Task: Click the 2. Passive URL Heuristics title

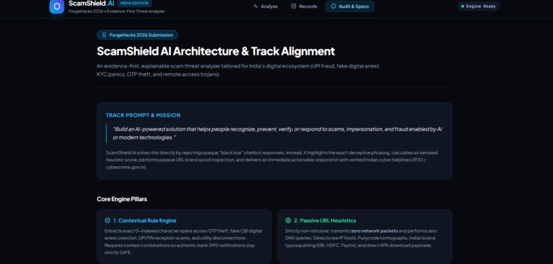Action: click(325, 220)
